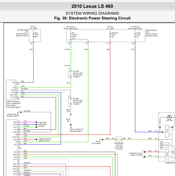Click the 5V IC box
Viewport: 175px width, 176px height.
pyautogui.click(x=167, y=131)
